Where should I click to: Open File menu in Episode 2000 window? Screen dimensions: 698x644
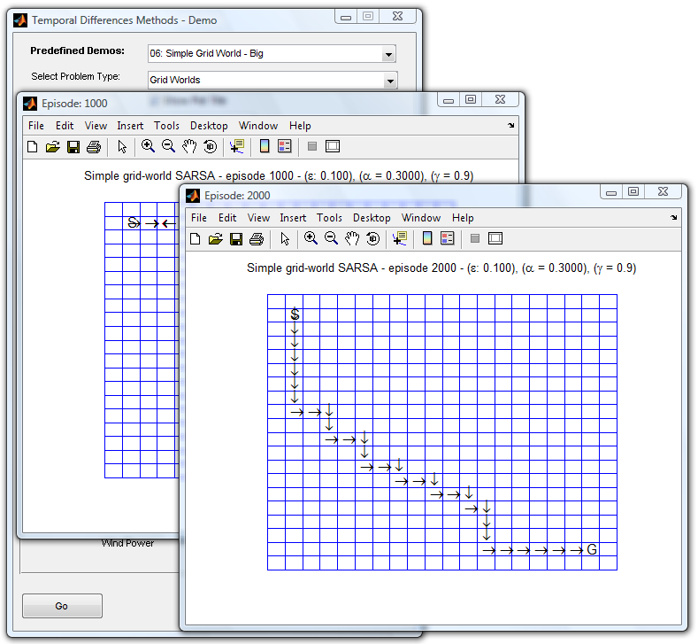pyautogui.click(x=199, y=218)
